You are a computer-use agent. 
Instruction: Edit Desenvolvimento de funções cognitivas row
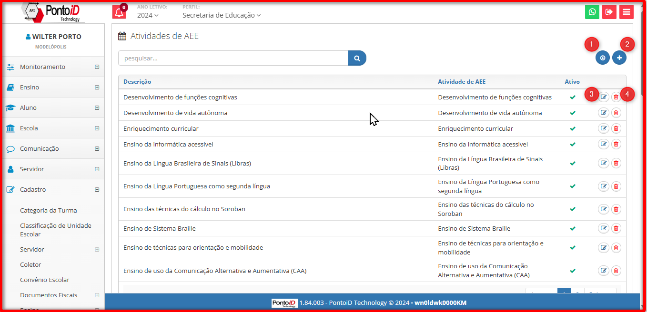coord(604,97)
